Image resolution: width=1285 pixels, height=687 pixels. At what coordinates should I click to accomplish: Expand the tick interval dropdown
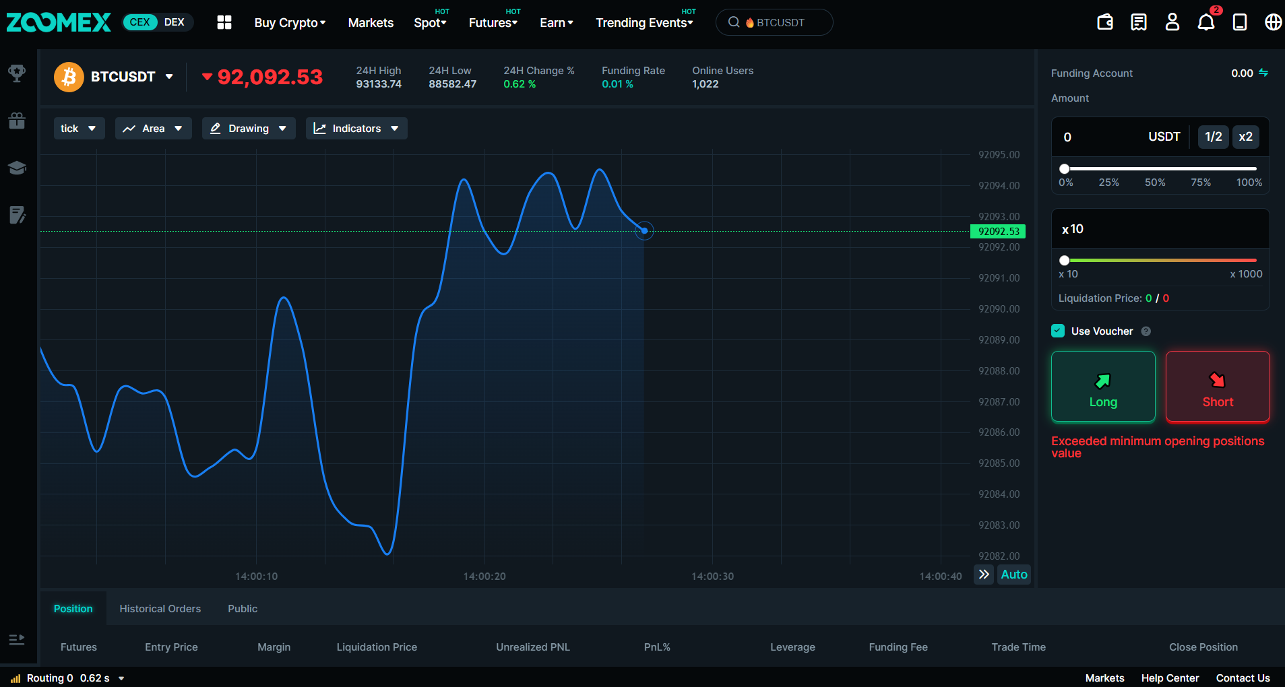click(x=79, y=129)
